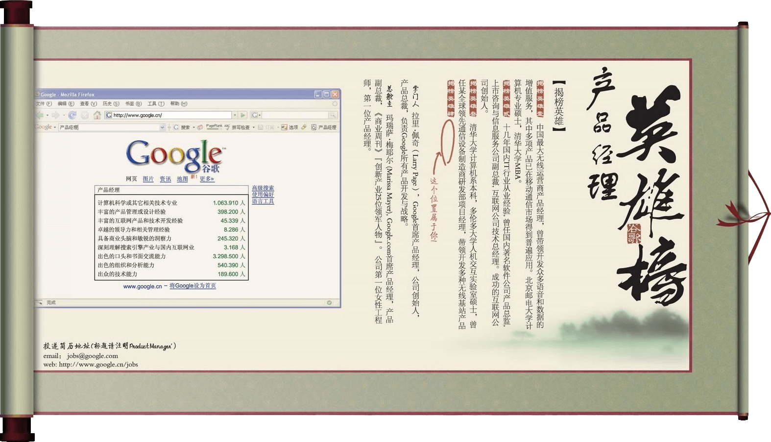The height and width of the screenshot is (442, 771).
Task: Click the Google toolbar 搜索 button
Action: (x=181, y=127)
